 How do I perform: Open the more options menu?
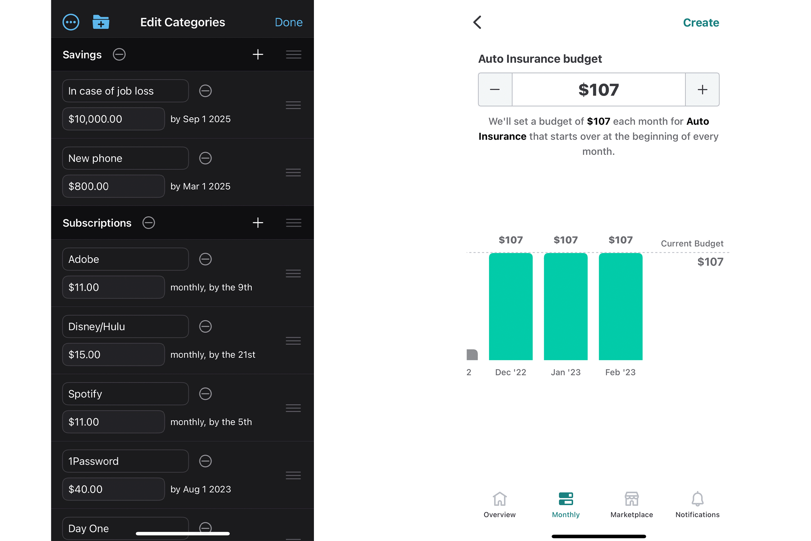coord(71,22)
